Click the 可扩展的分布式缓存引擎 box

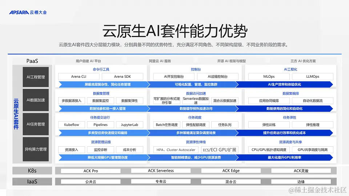pyautogui.click(x=167, y=101)
